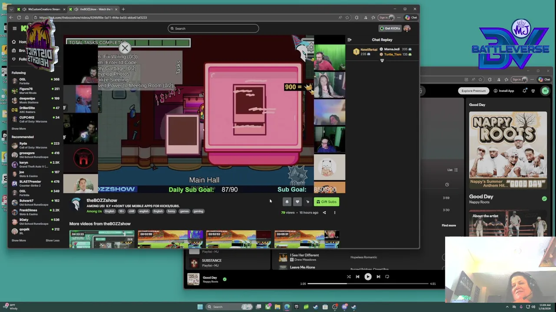The image size is (556, 312).
Task: Open the 03:05:31 video thumbnail
Action: point(307,240)
